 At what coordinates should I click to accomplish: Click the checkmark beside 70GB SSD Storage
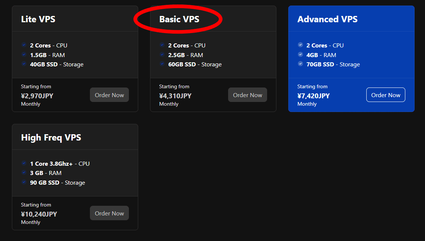click(301, 64)
